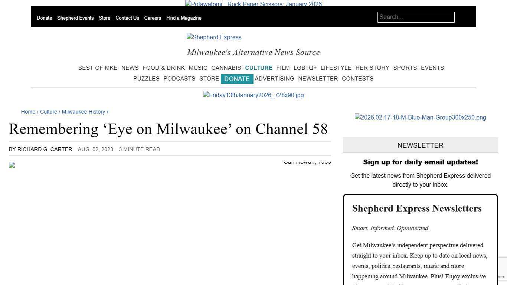Open Find a Magazine
Image resolution: width=507 pixels, height=285 pixels.
pos(184,18)
